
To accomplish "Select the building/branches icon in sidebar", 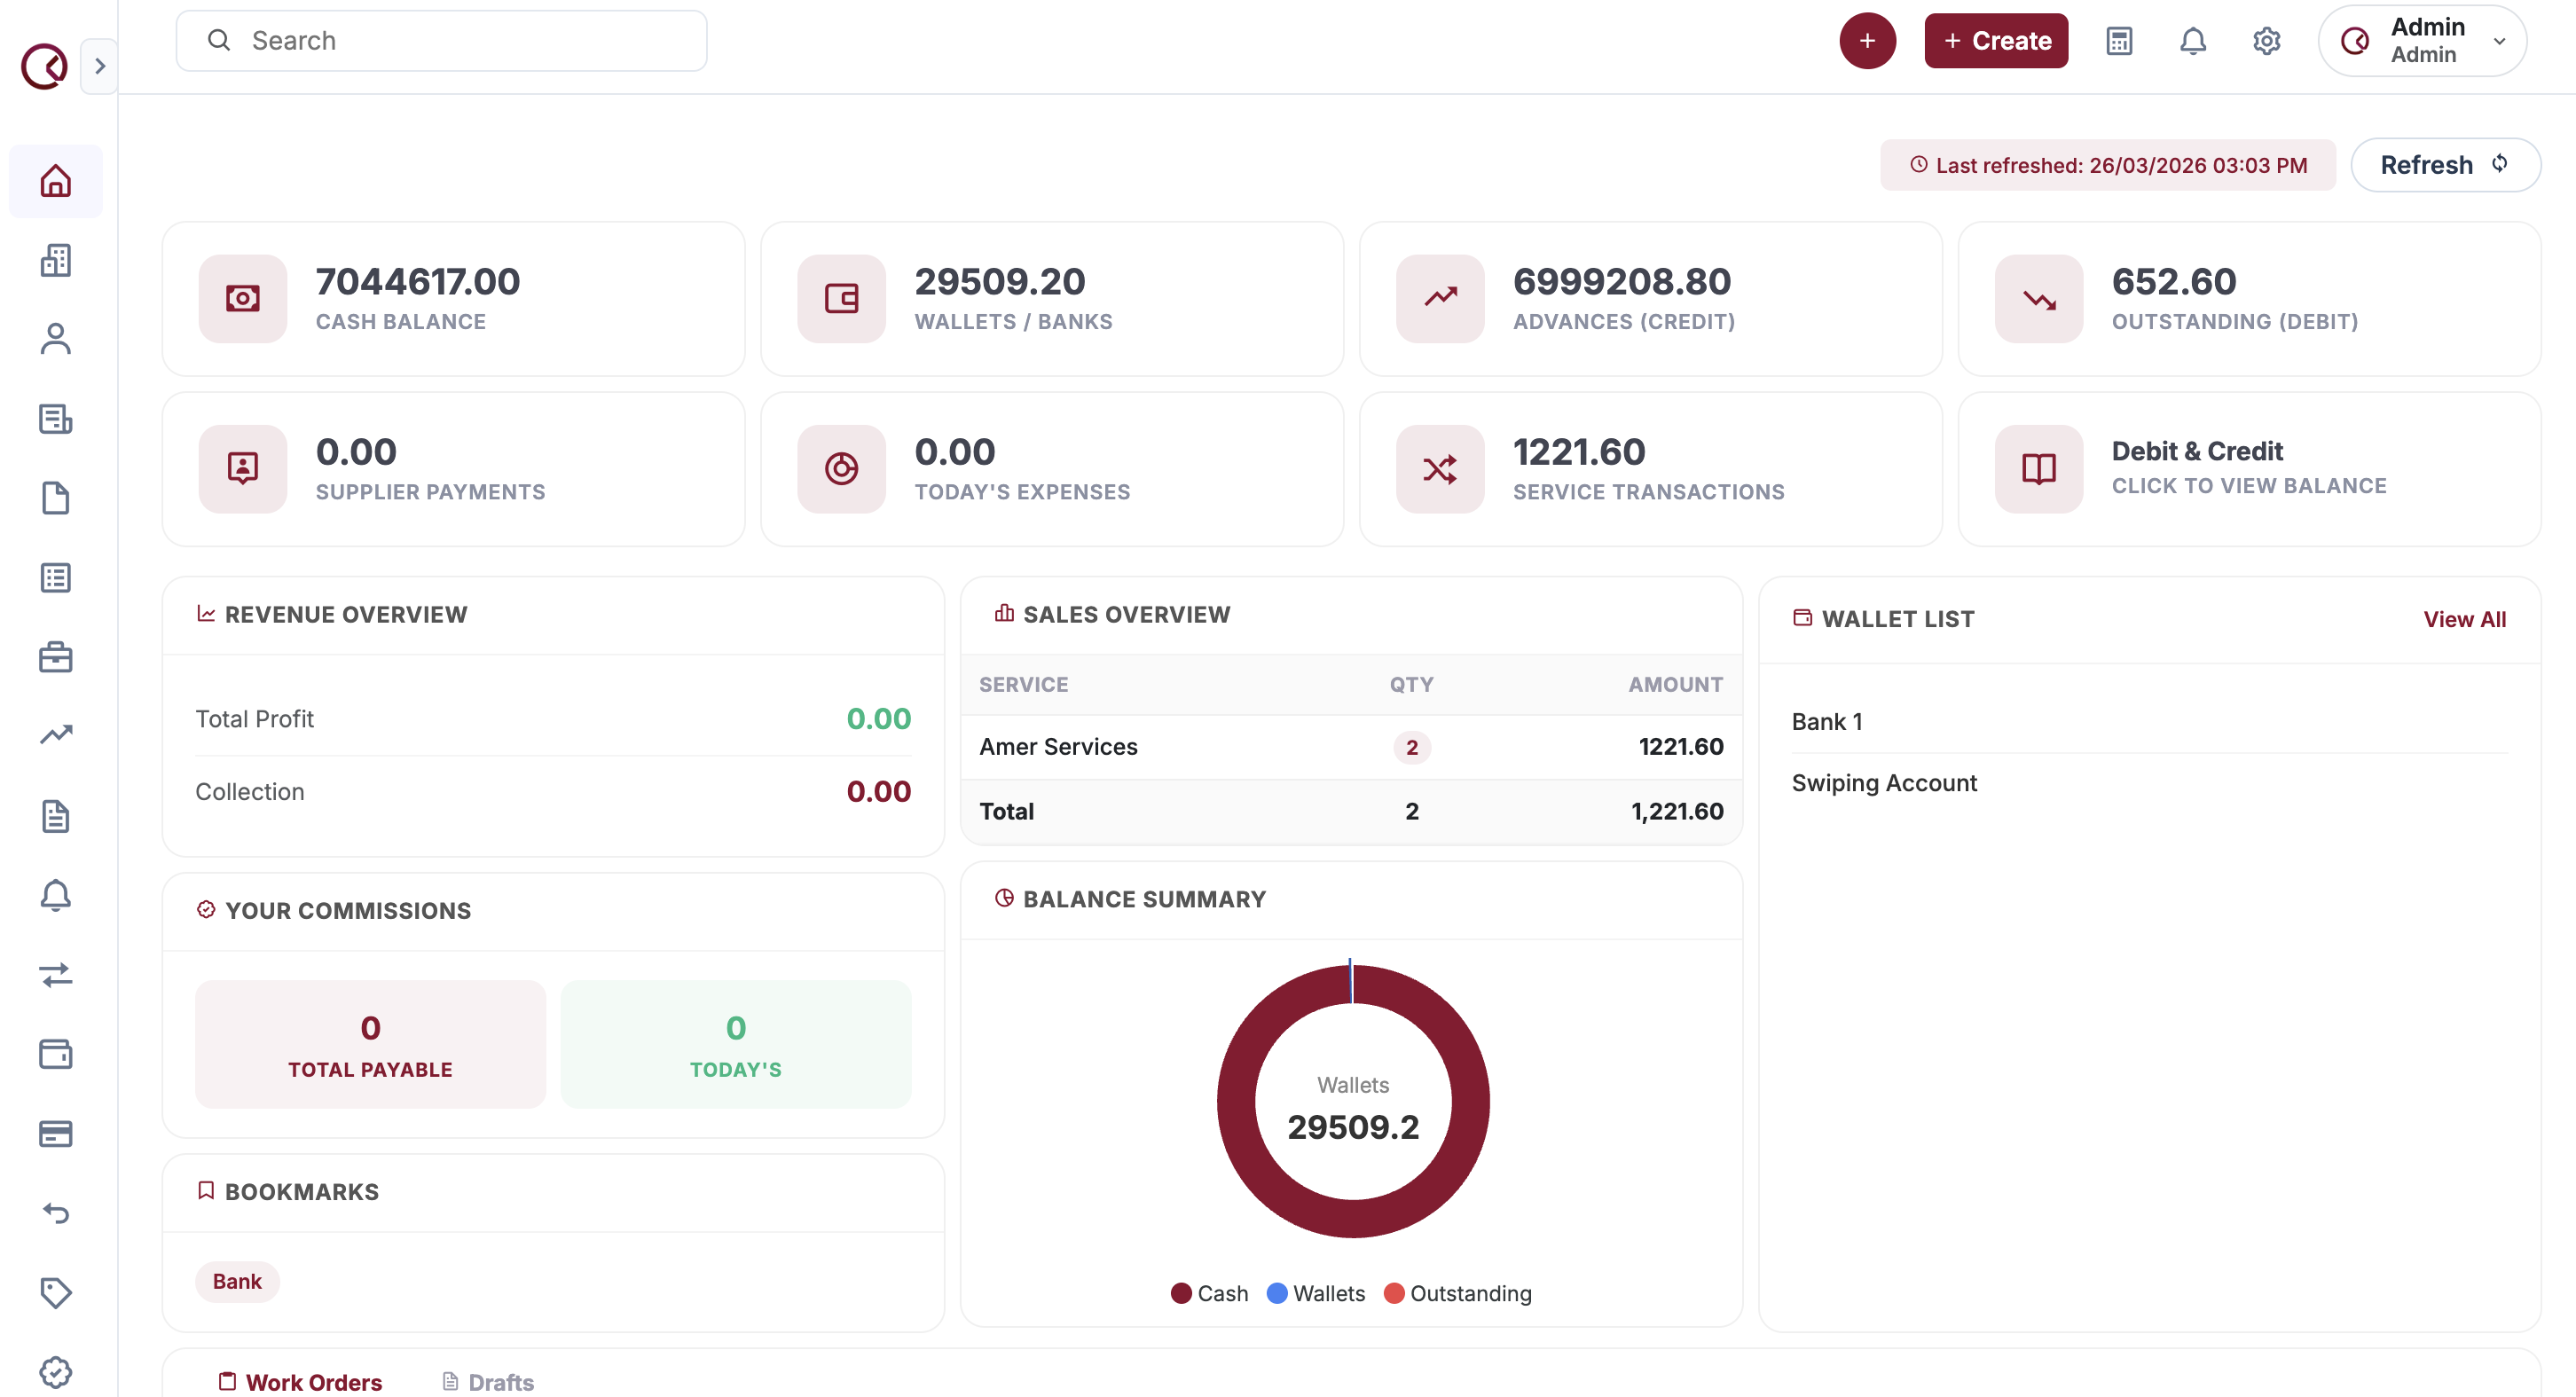I will pyautogui.click(x=55, y=260).
